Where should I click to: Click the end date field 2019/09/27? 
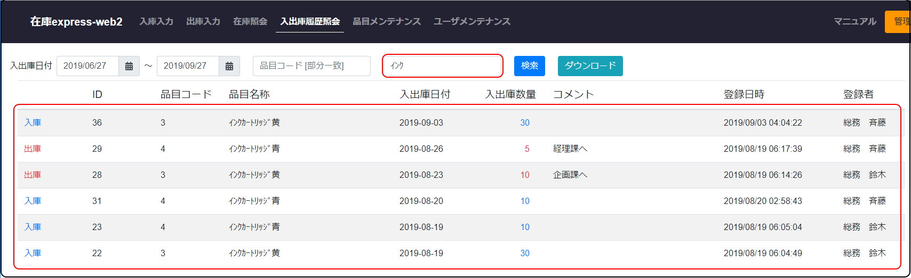188,66
